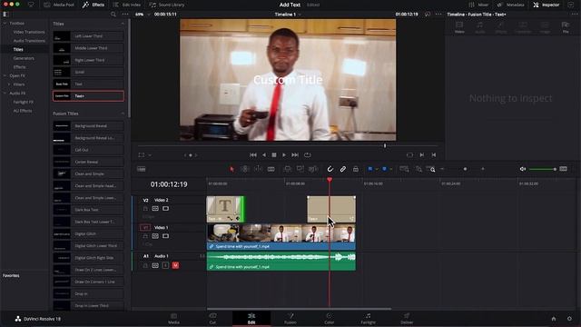The height and width of the screenshot is (327, 581).
Task: Solo the Audio 1 track
Action: 165,265
